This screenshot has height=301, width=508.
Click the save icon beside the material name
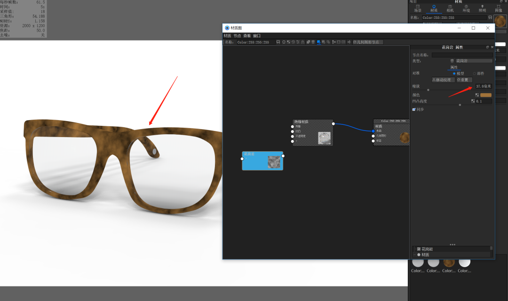[278, 42]
